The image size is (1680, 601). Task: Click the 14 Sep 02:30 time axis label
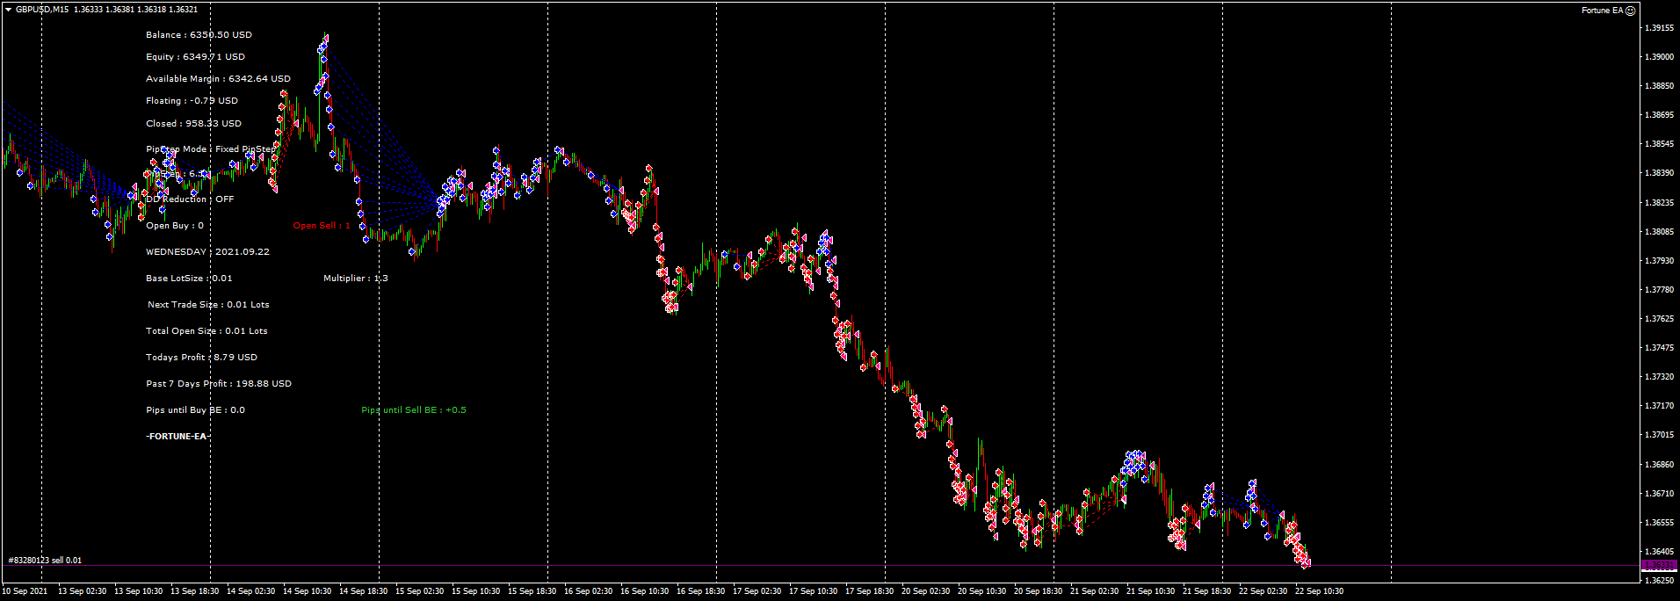[x=250, y=591]
